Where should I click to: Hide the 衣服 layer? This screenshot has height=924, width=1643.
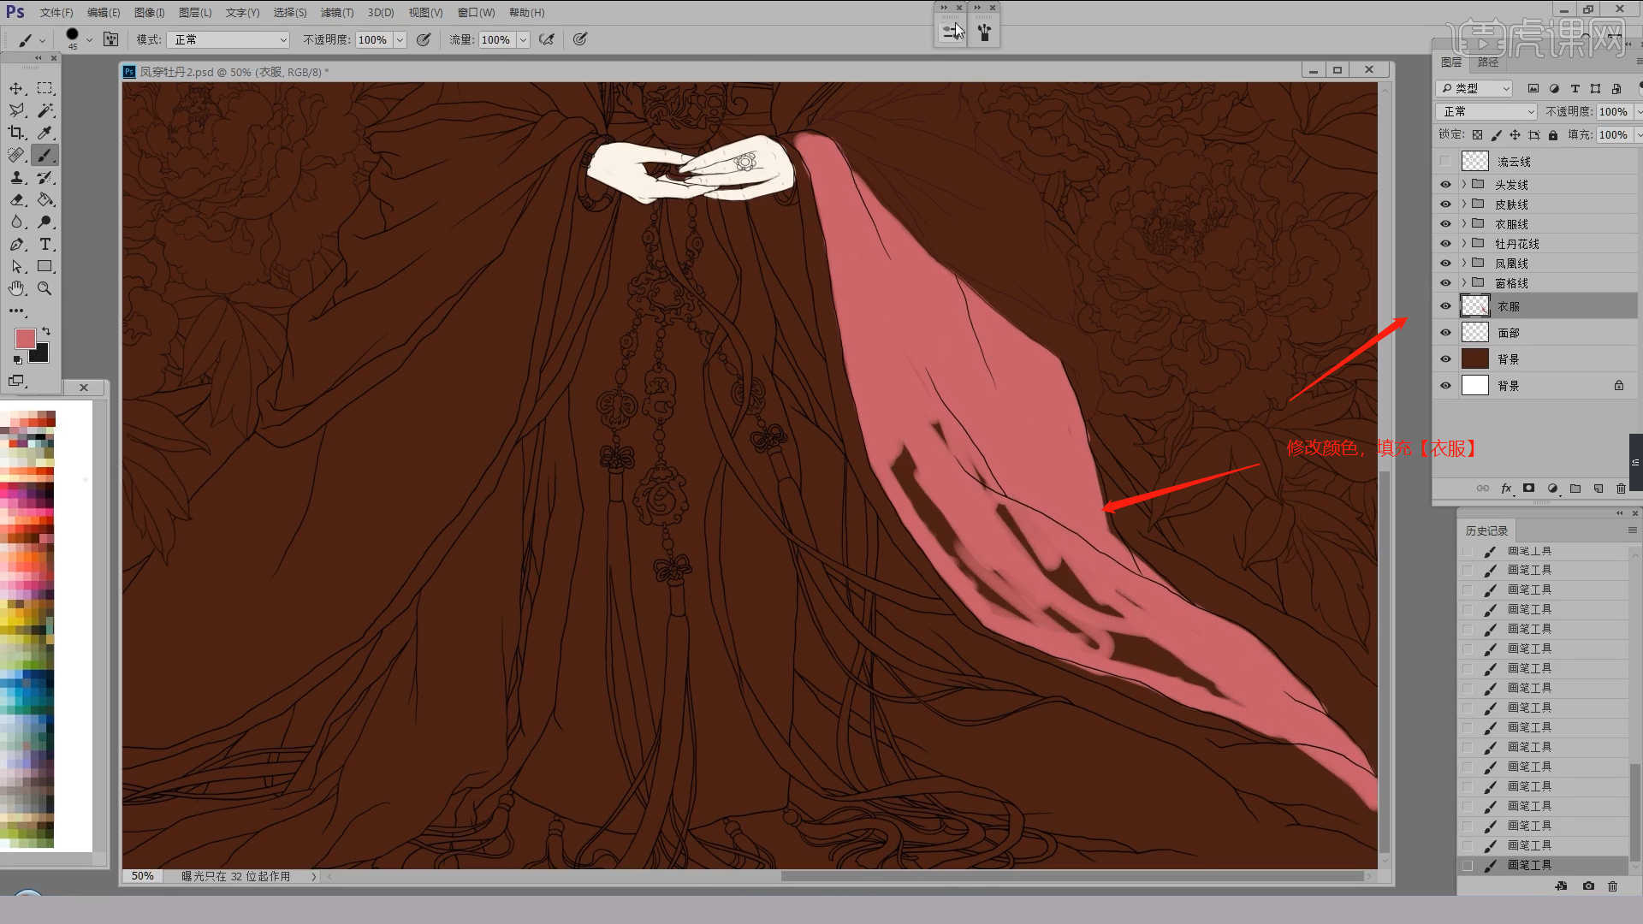pos(1445,306)
